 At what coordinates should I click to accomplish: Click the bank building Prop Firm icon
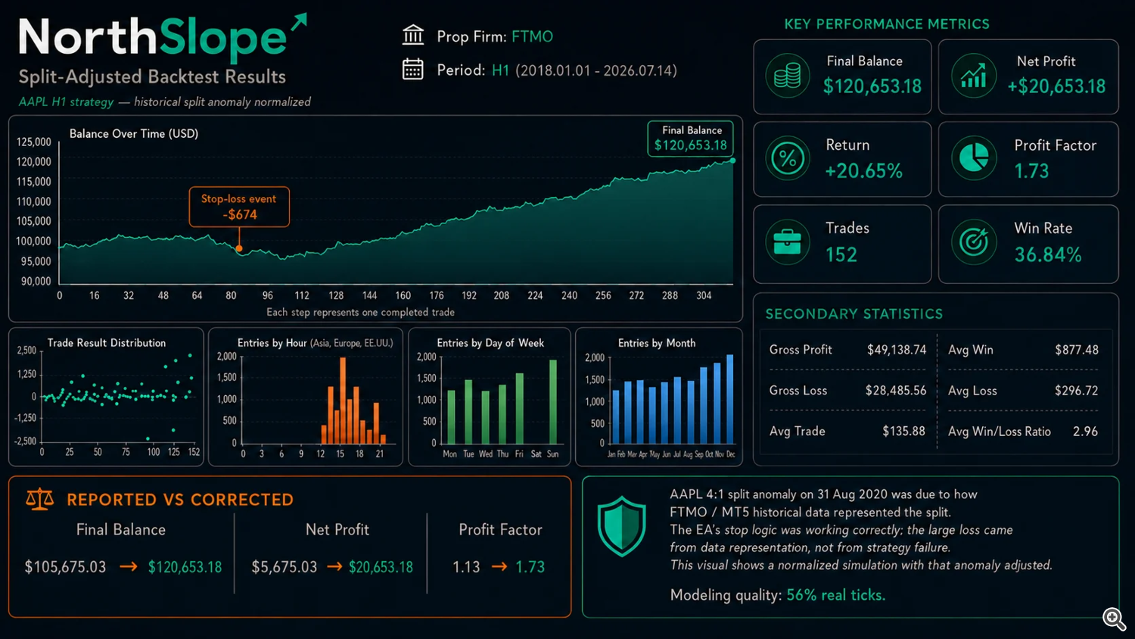click(x=412, y=36)
